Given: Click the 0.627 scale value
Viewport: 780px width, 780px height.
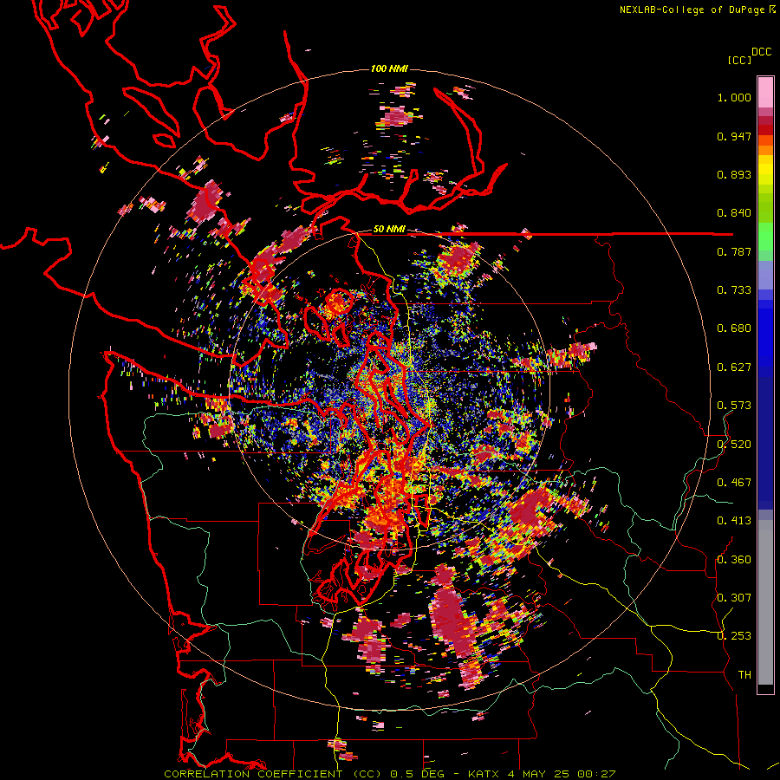Looking at the screenshot, I should 734,367.
